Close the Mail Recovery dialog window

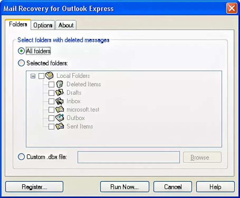[232, 8]
